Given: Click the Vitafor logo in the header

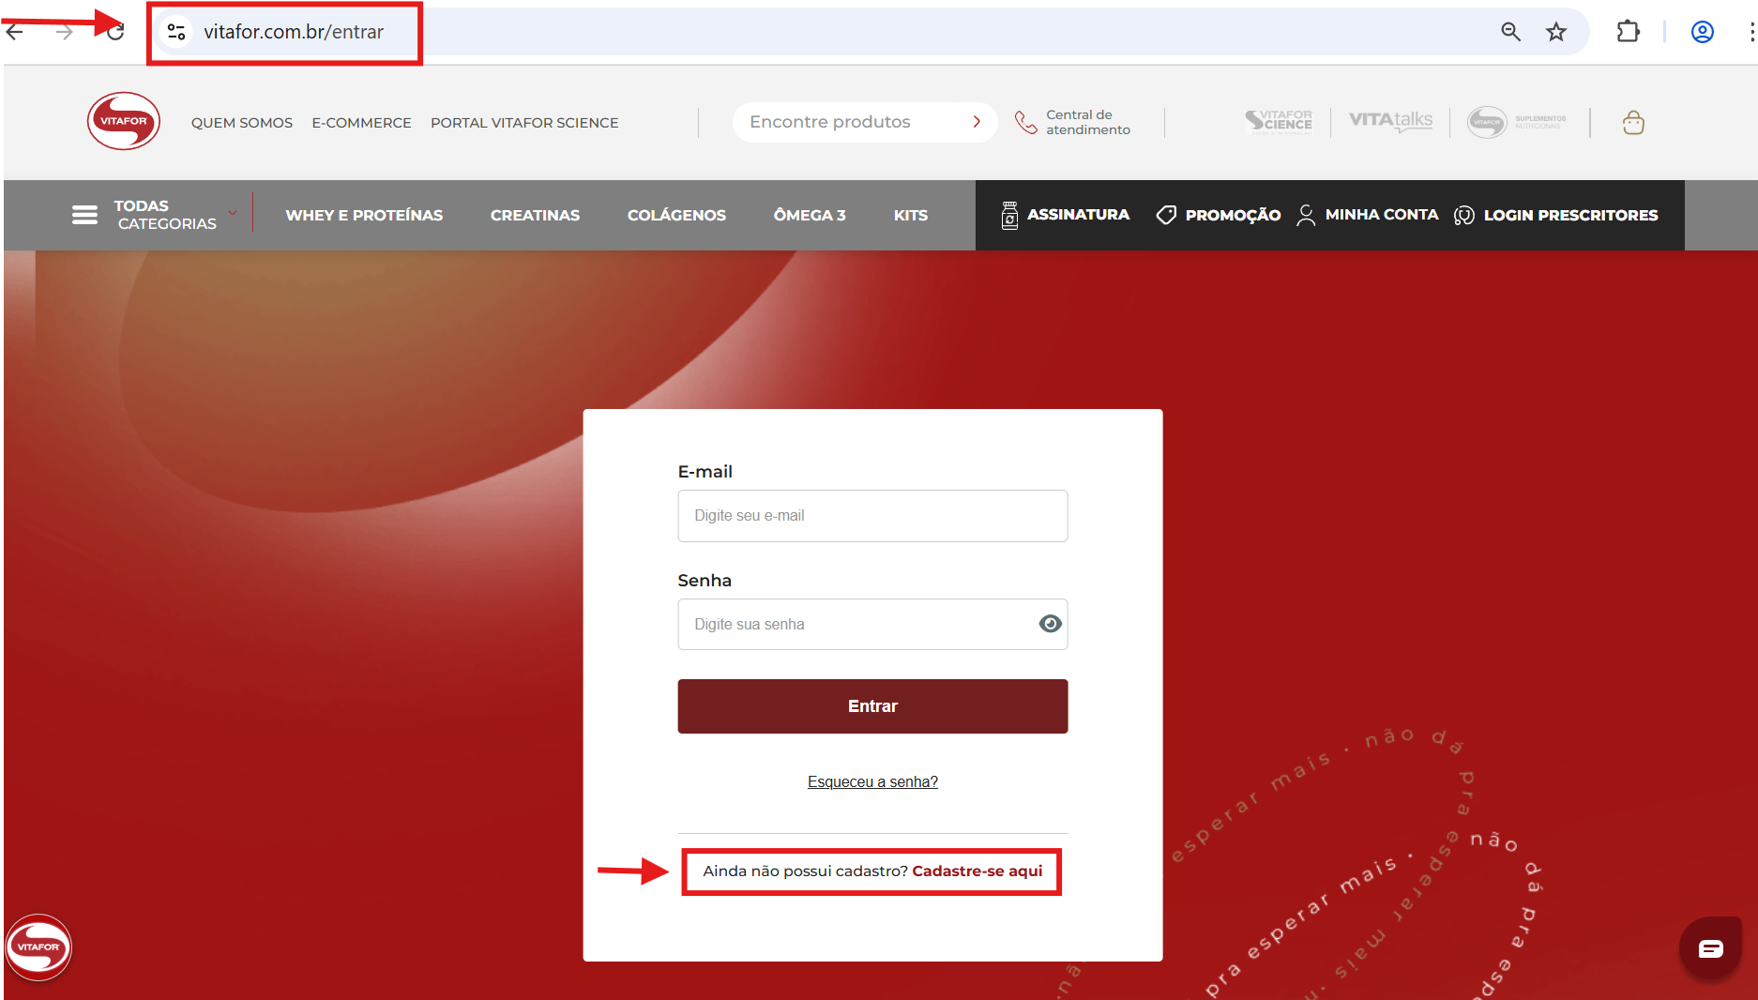Looking at the screenshot, I should 124,121.
